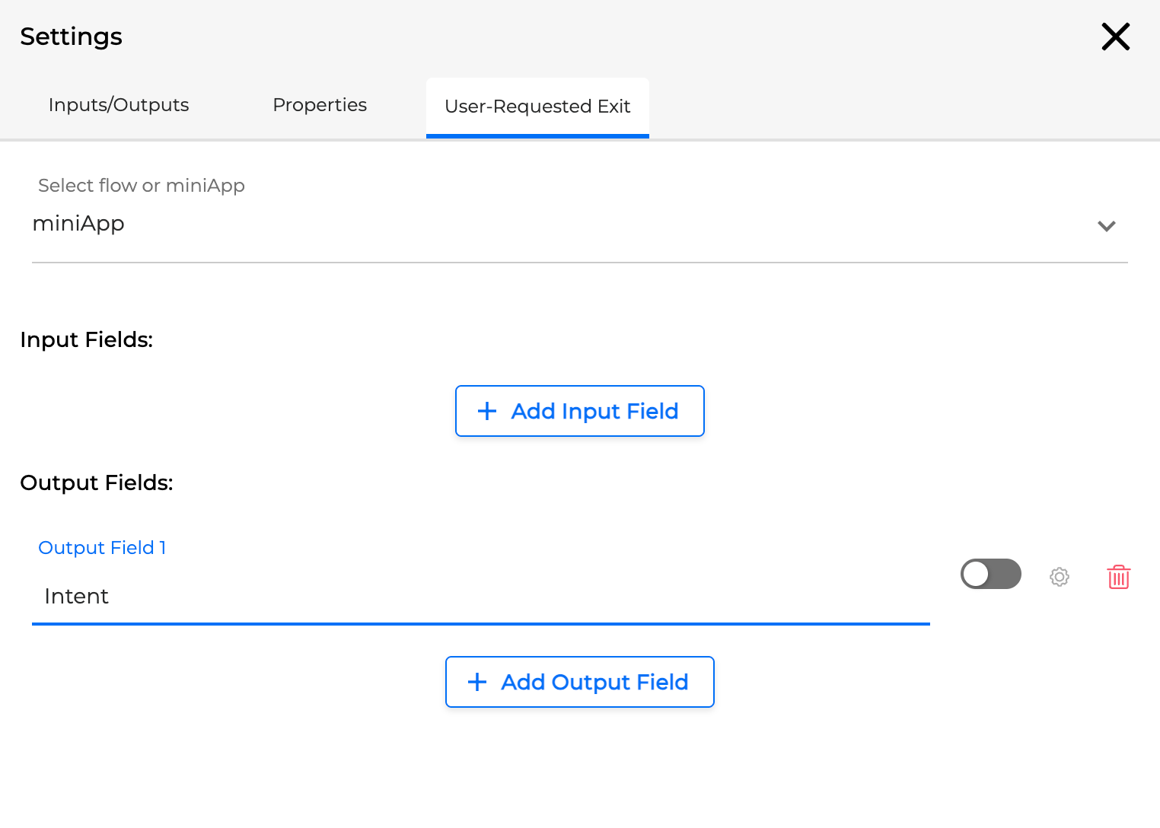Click the plus icon in Add Input Field
The height and width of the screenshot is (828, 1160).
click(487, 411)
